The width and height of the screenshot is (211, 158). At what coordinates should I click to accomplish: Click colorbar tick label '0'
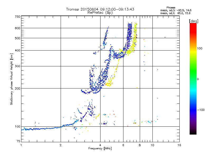(198, 79)
